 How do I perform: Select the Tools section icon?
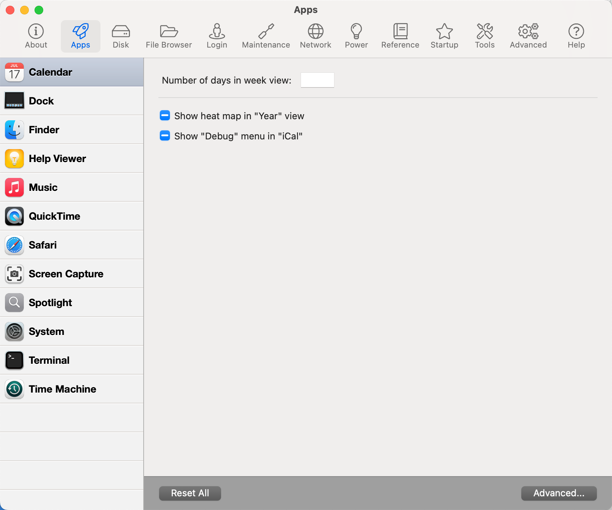click(x=485, y=36)
